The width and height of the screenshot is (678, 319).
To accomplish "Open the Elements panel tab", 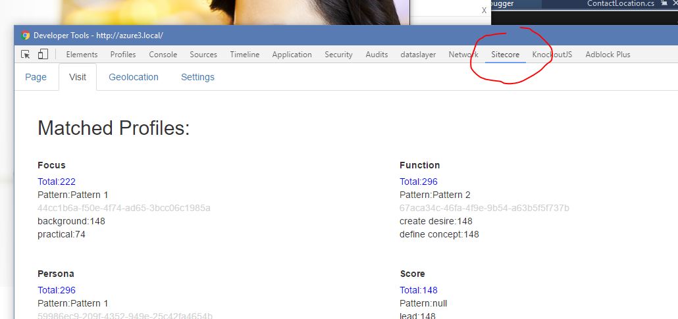I will click(82, 55).
